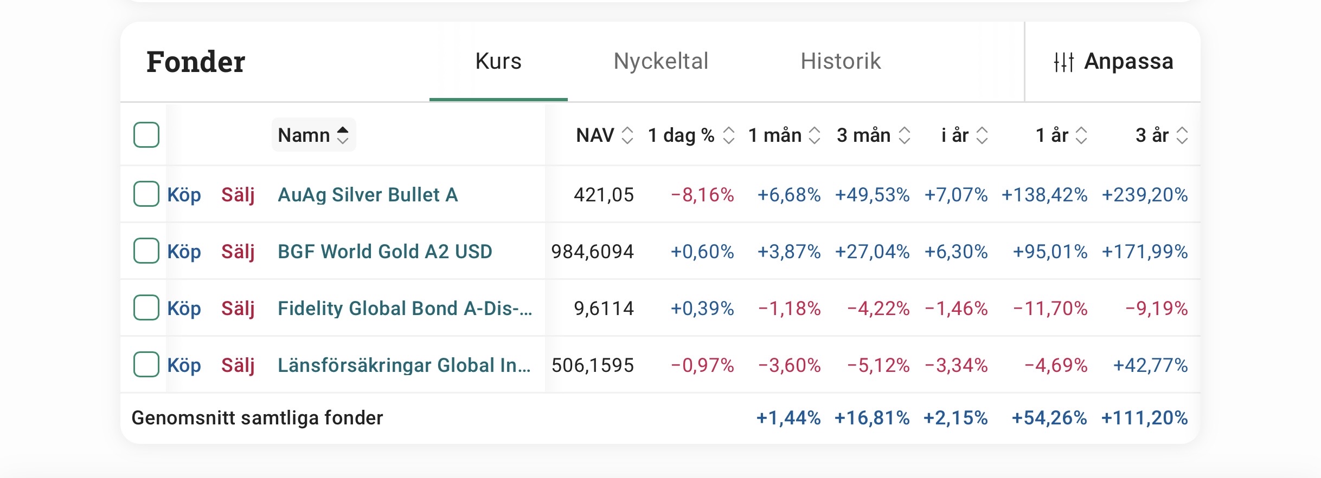Sort by 3 mån arrows icon
This screenshot has width=1321, height=478.
(x=904, y=135)
